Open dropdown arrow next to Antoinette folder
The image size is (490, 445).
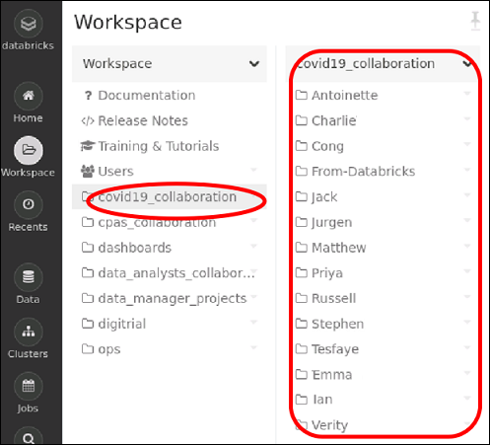click(467, 94)
